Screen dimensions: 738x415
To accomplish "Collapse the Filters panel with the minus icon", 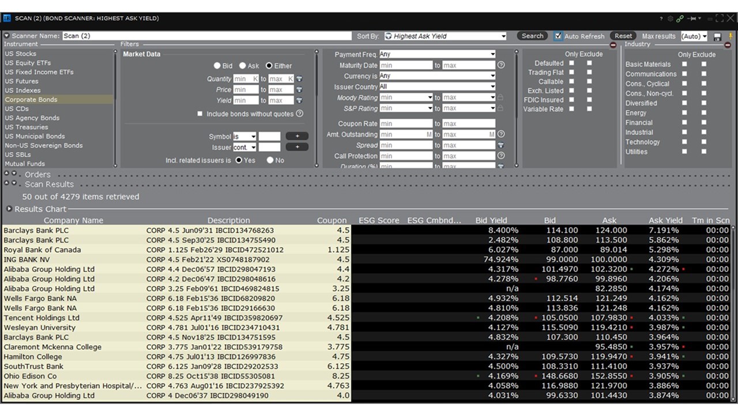I will 613,45.
